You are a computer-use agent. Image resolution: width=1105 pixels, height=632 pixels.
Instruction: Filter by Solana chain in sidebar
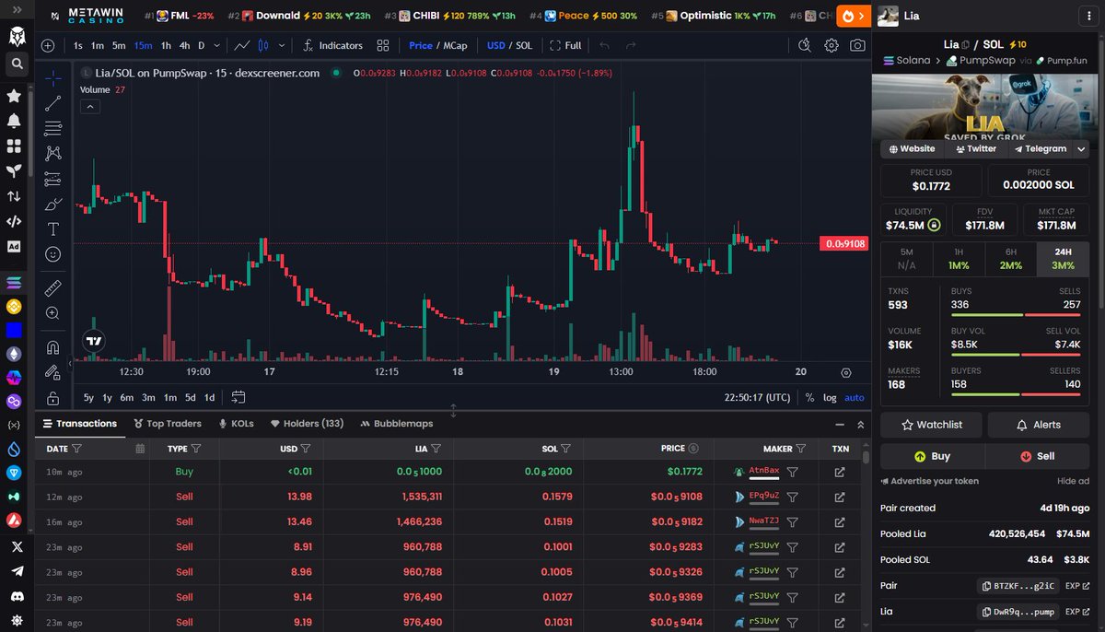(x=15, y=282)
